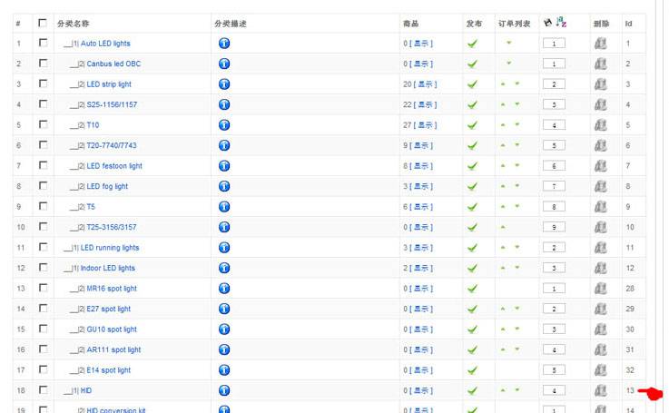Check the select-all checkbox in table header

click(43, 23)
